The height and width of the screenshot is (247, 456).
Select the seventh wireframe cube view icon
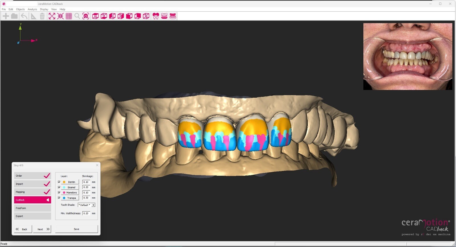[146, 16]
